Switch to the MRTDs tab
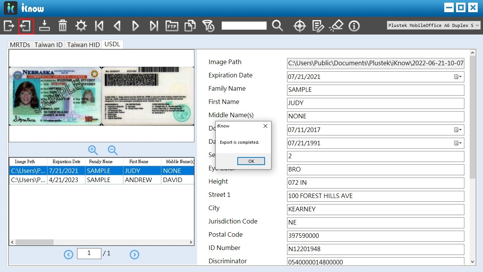Viewport: 483px width, 272px height. [20, 45]
